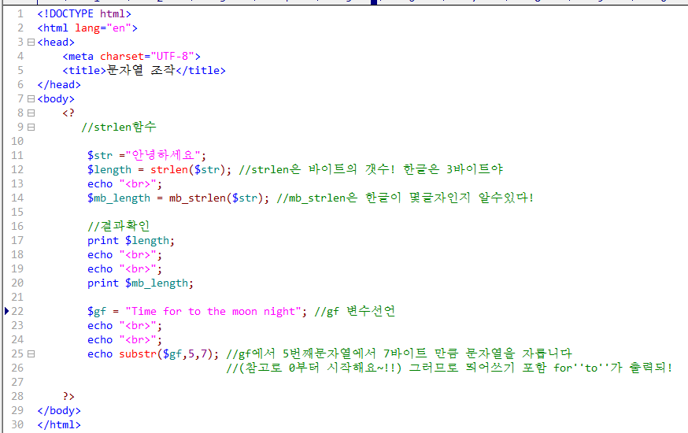Collapse the <body> fold marker on line 7
Viewport: 688px width, 433px height.
(x=31, y=98)
